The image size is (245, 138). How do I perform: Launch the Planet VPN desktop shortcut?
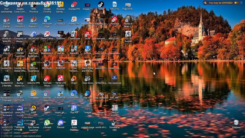pos(74,21)
